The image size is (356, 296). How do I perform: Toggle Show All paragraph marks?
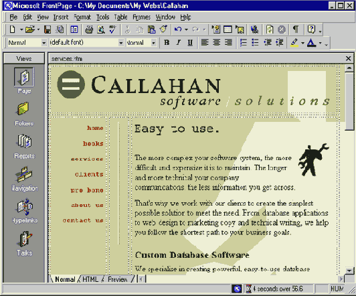tap(295, 29)
